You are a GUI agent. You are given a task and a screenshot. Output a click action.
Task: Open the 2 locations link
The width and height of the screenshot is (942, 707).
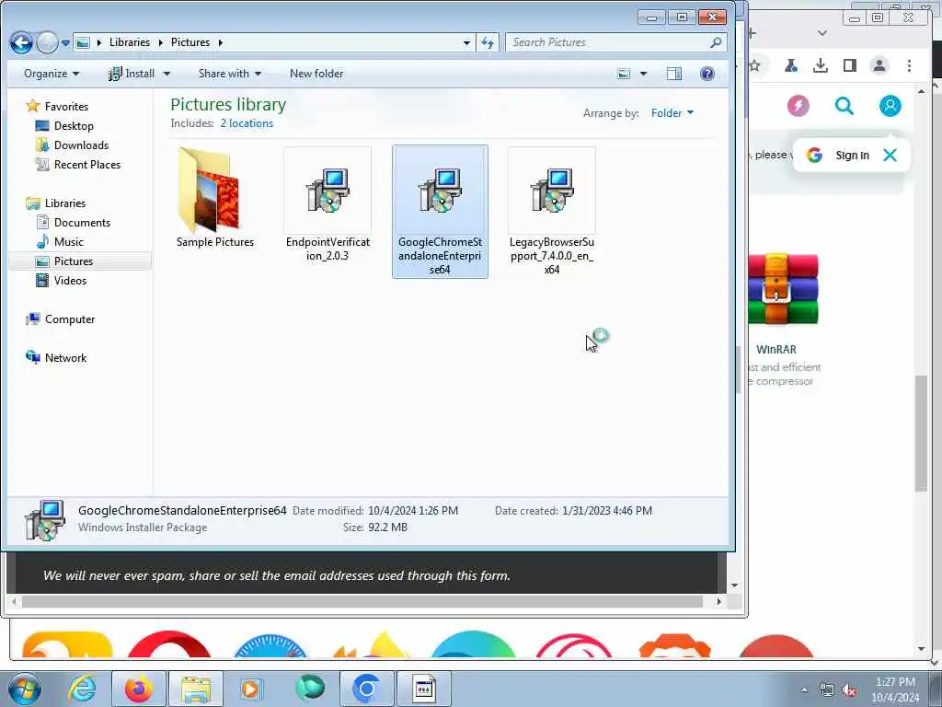coord(247,123)
